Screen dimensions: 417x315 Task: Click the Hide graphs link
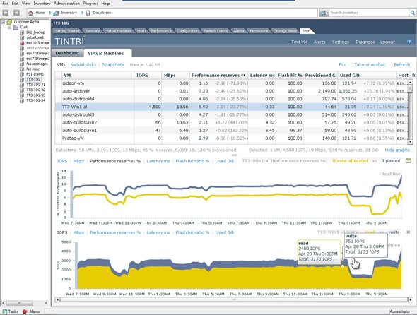[x=397, y=150]
